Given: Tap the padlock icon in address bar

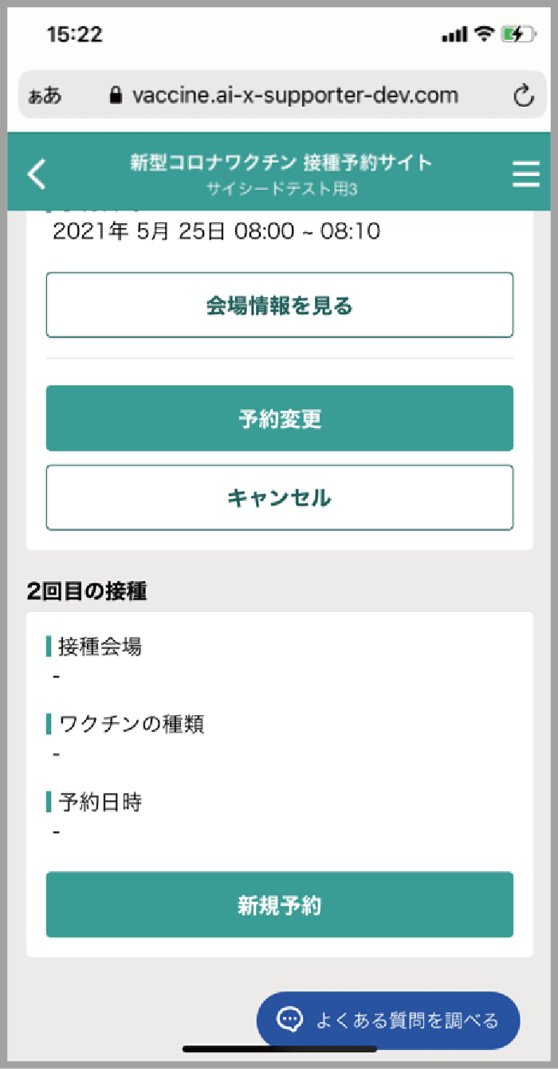Looking at the screenshot, I should [x=116, y=96].
